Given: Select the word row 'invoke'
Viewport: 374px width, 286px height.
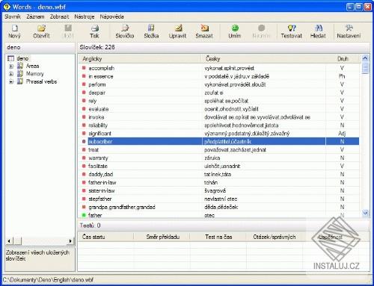Looking at the screenshot, I should click(x=219, y=117).
